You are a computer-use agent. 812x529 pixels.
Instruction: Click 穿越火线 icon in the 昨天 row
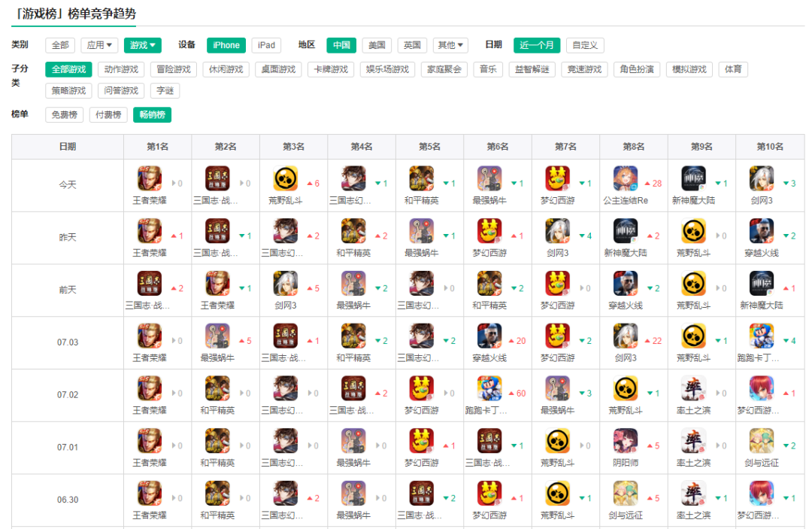tap(761, 231)
